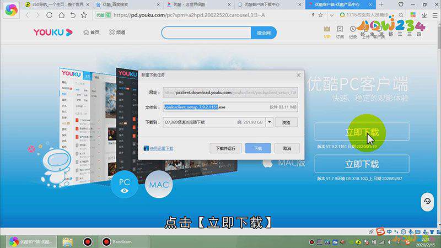441x248 pixels.
Task: Go forward with the browser forward arrow
Action: 37,15
